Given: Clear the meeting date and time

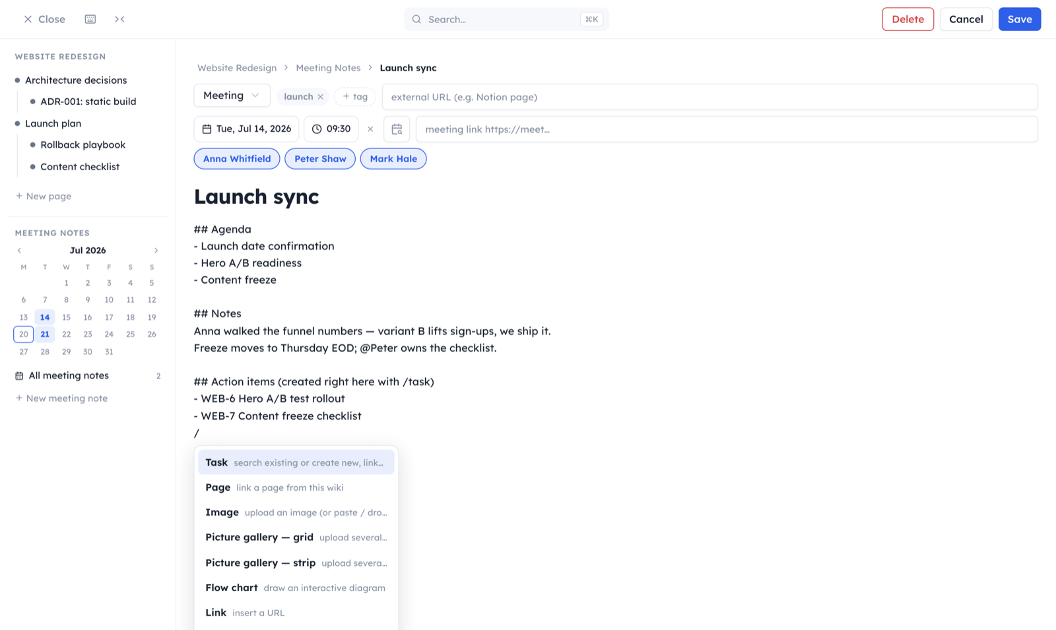Looking at the screenshot, I should (370, 129).
